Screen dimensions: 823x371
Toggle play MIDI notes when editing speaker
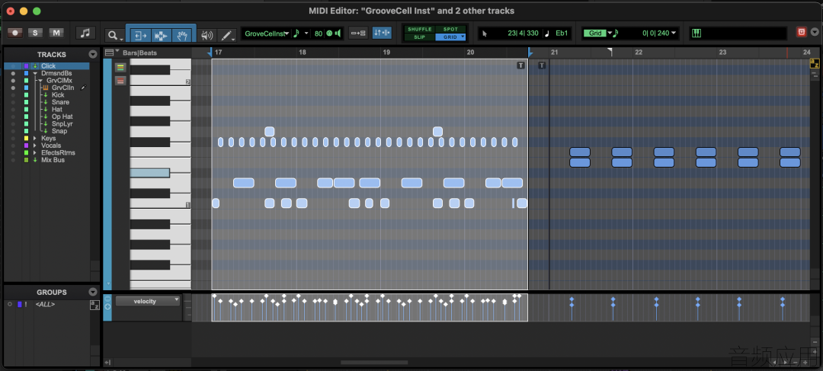pyautogui.click(x=207, y=35)
